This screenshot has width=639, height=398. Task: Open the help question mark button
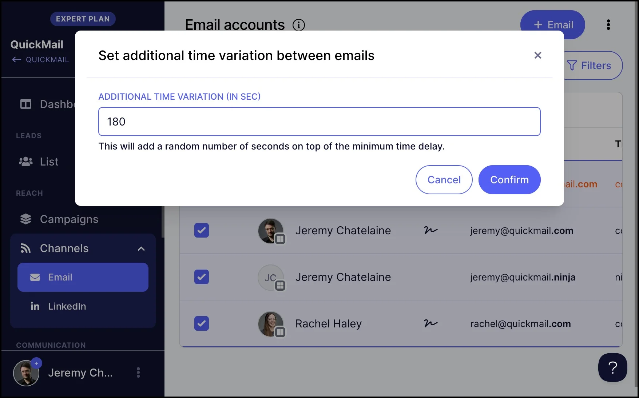(x=613, y=367)
